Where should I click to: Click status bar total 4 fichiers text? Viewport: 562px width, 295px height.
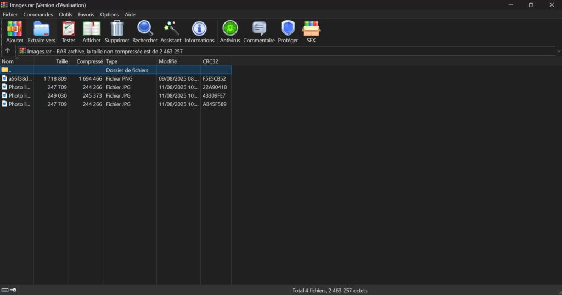[x=330, y=291]
